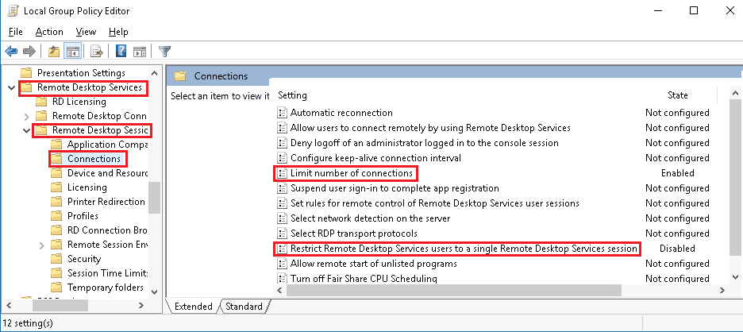Click the Export List toolbar icon
This screenshot has height=332, width=743.
[96, 51]
